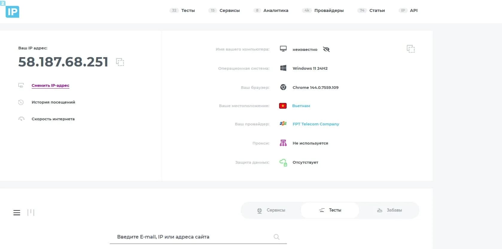Click the Vietnam flag icon

[283, 106]
